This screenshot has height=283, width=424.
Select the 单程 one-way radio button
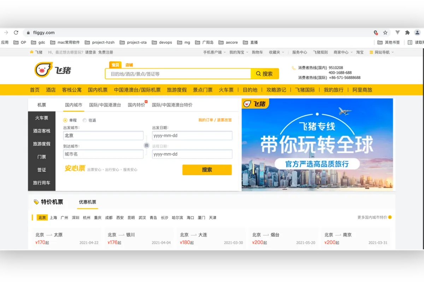click(x=65, y=120)
